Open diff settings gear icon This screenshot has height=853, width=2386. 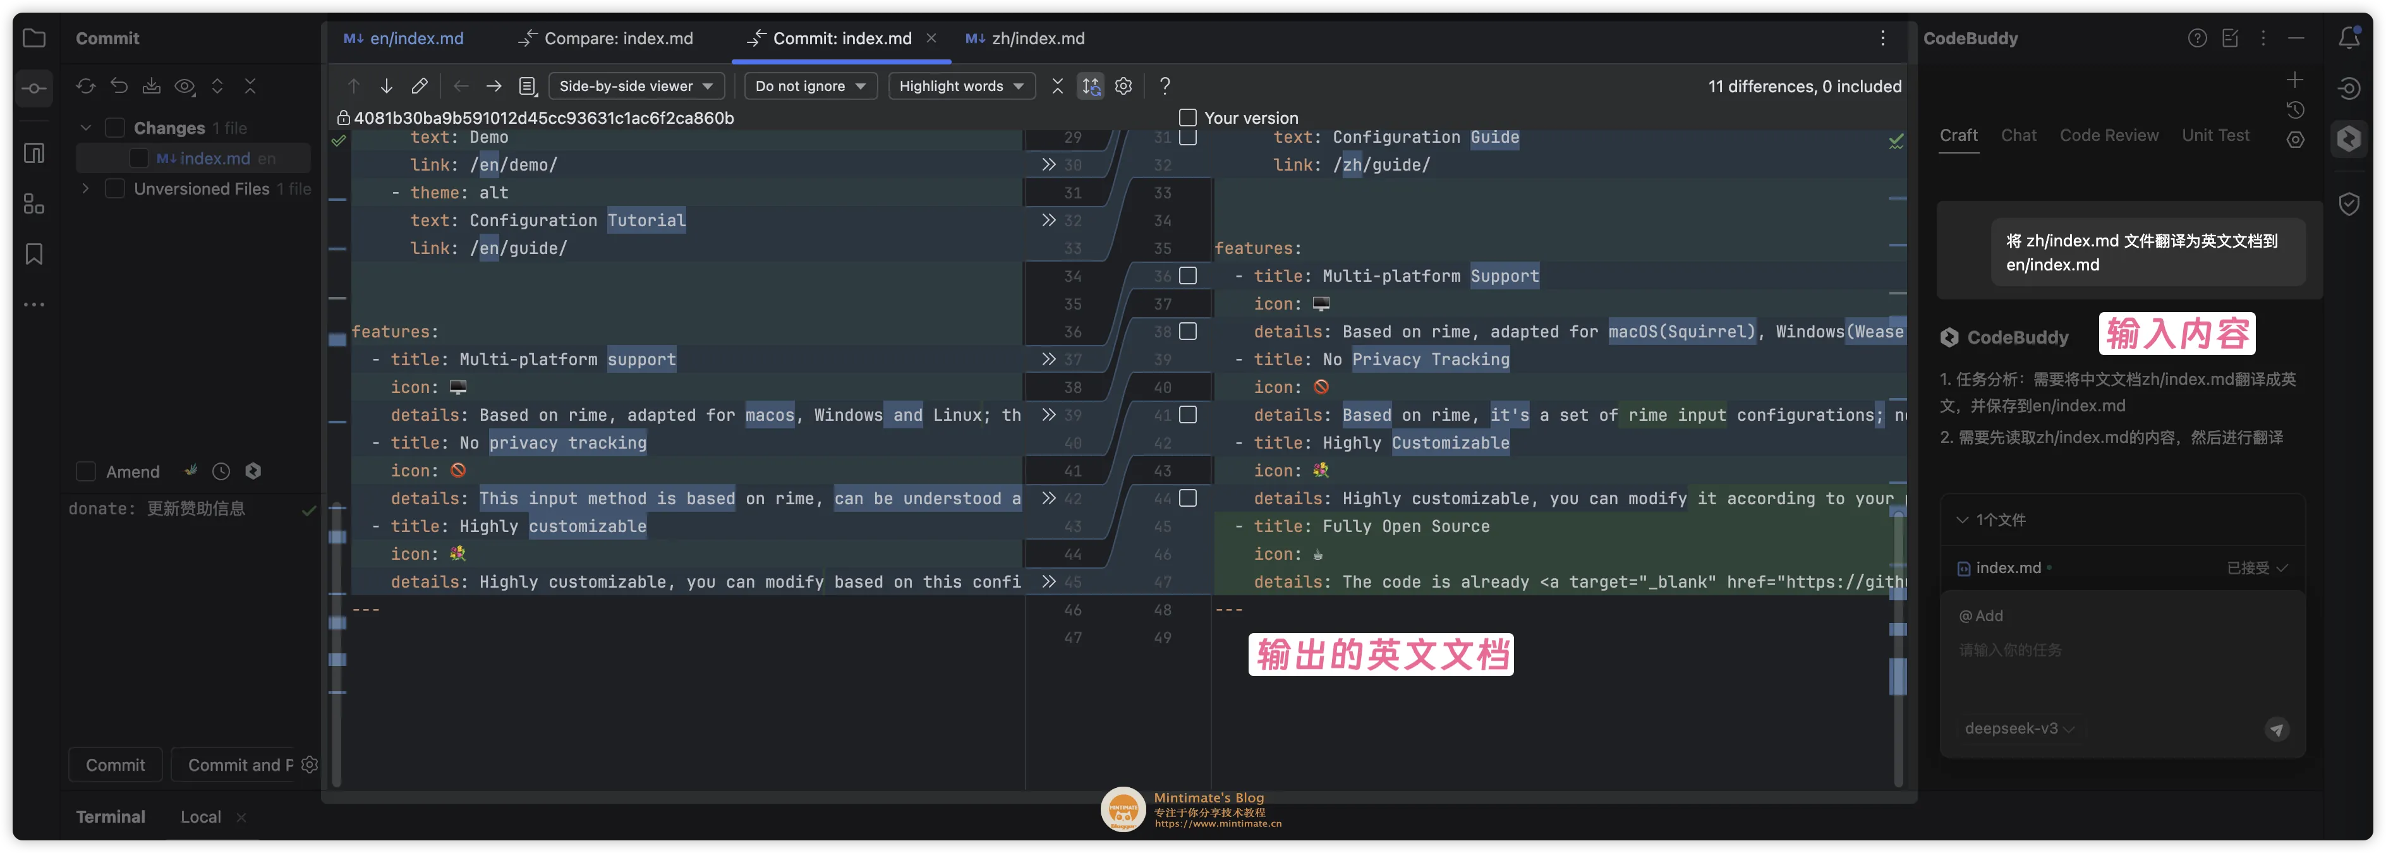(x=1123, y=86)
